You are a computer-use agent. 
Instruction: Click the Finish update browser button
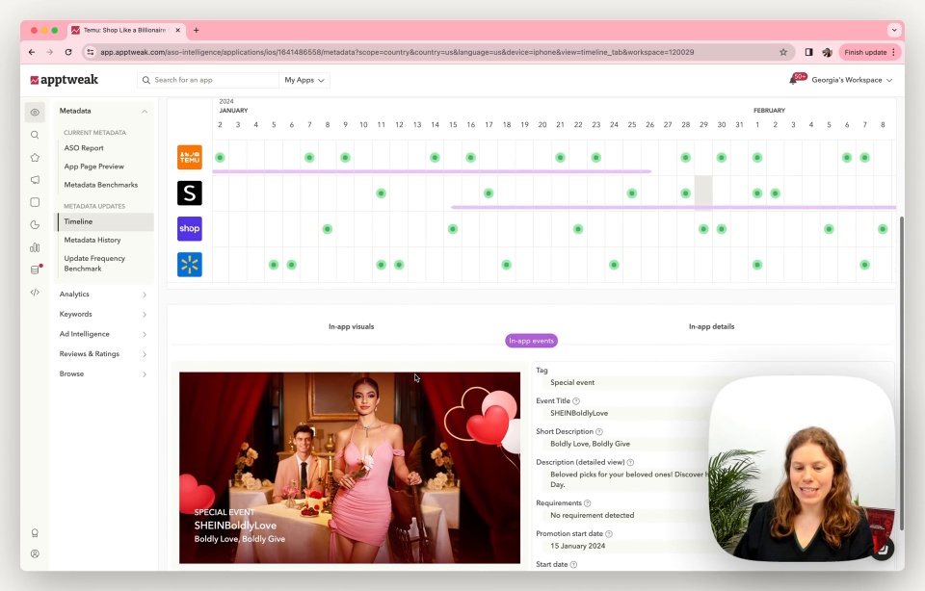coord(865,52)
